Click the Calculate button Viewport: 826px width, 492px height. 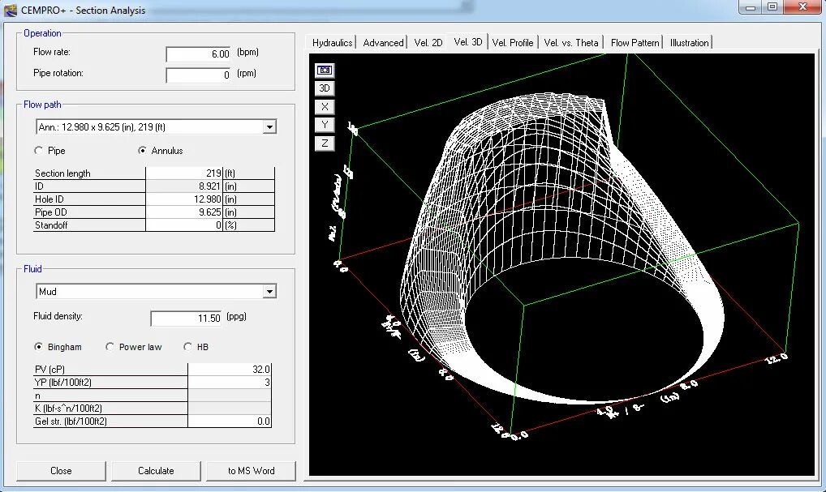pyautogui.click(x=156, y=471)
